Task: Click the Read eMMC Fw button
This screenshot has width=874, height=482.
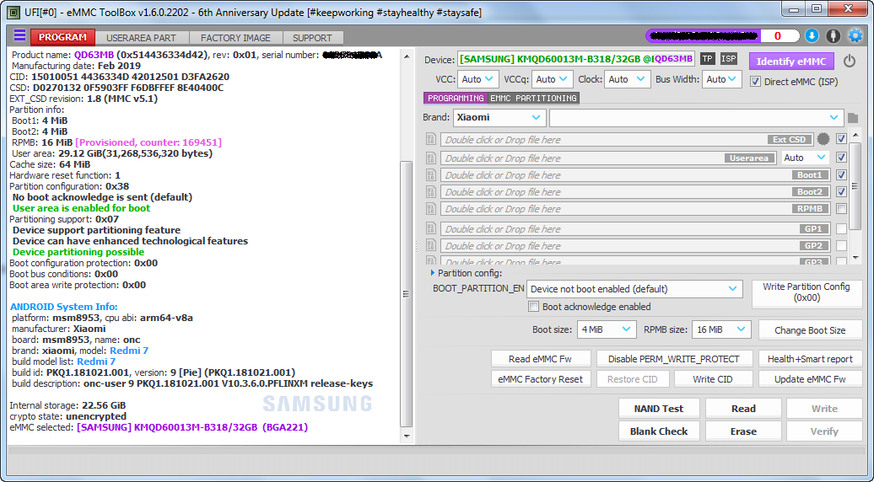Action: click(x=540, y=359)
